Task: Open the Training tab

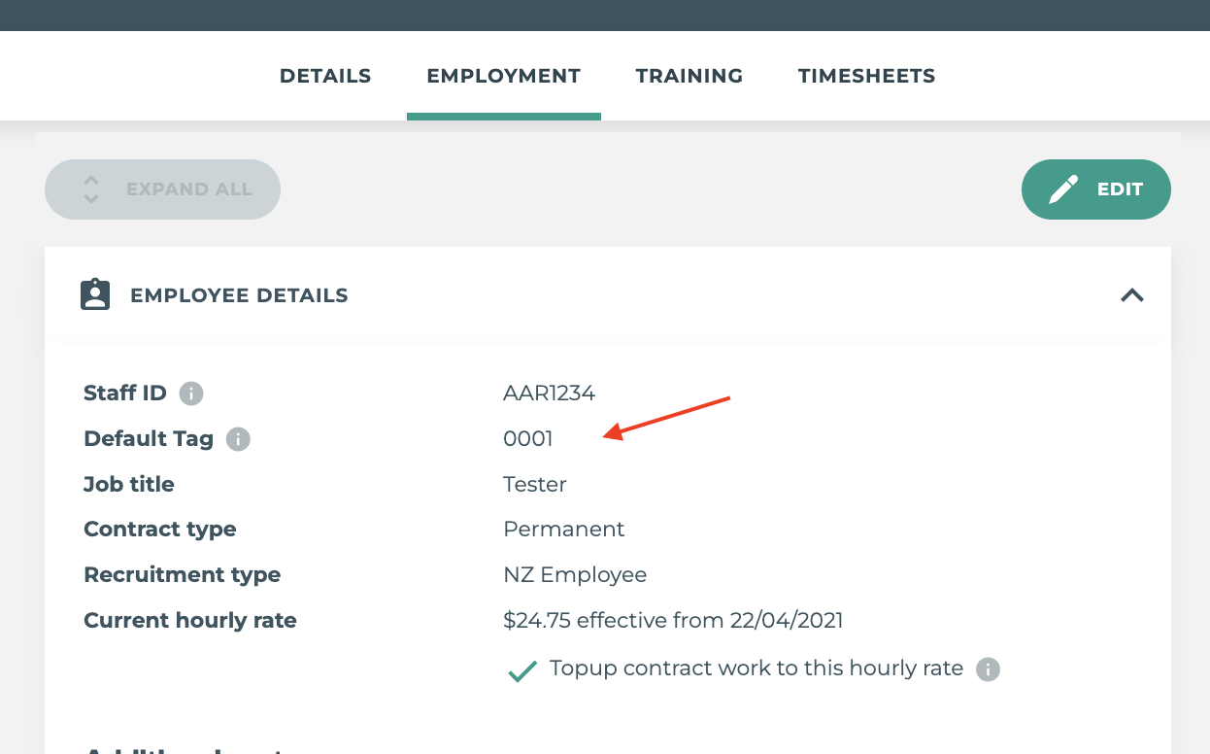Action: pos(689,76)
